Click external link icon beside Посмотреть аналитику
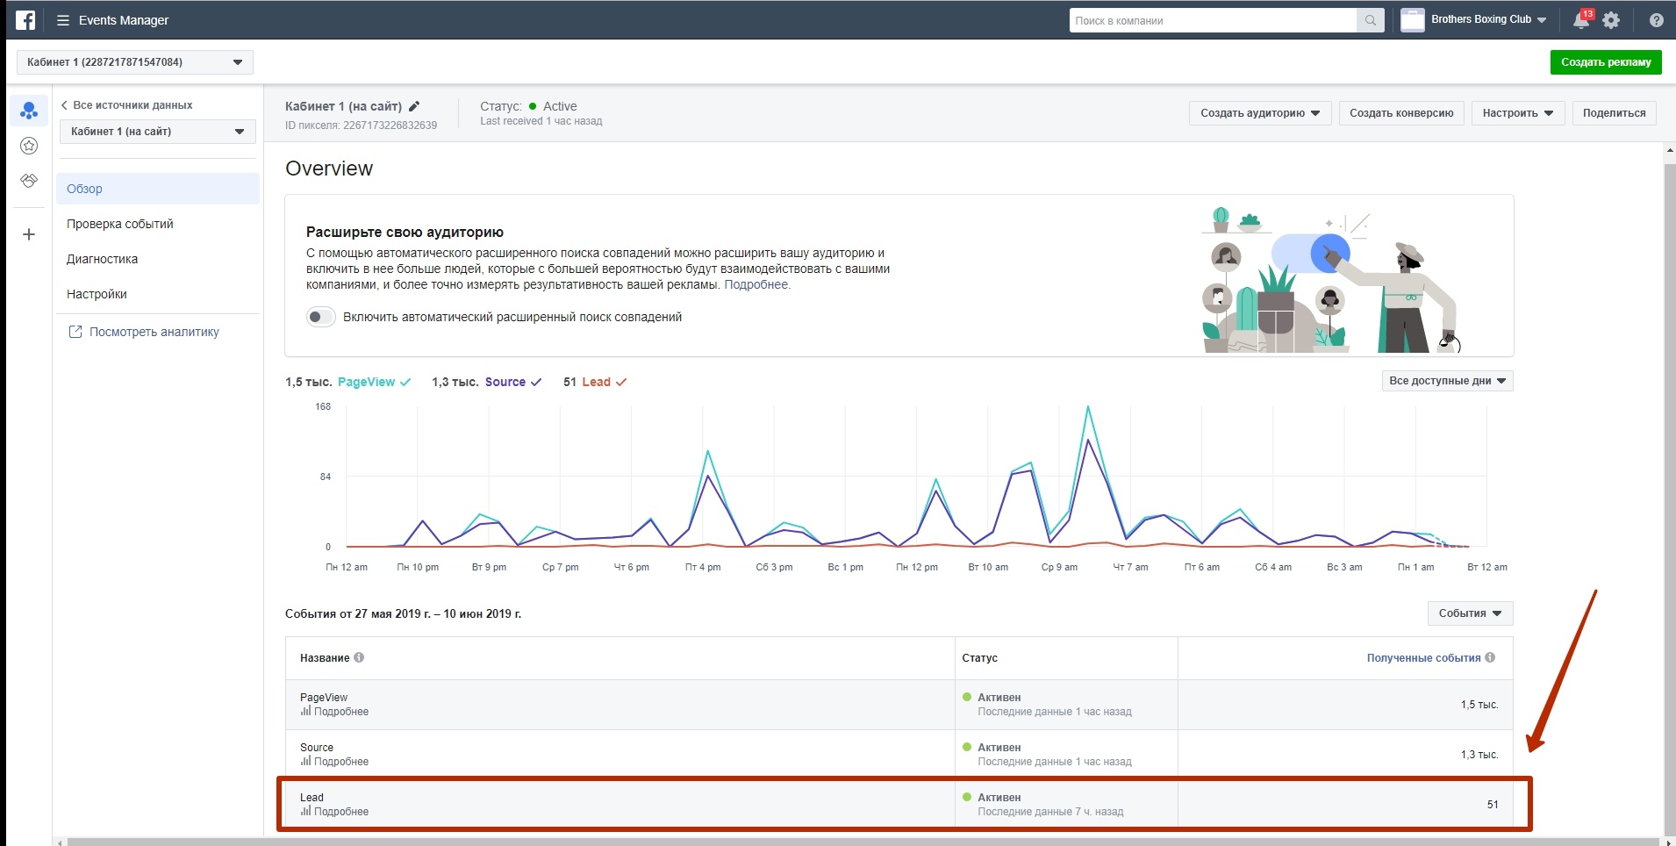 coord(75,332)
